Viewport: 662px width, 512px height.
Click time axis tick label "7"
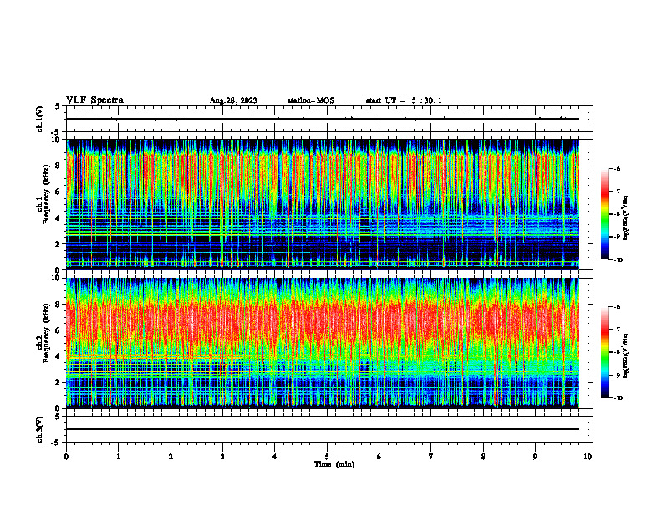click(431, 457)
